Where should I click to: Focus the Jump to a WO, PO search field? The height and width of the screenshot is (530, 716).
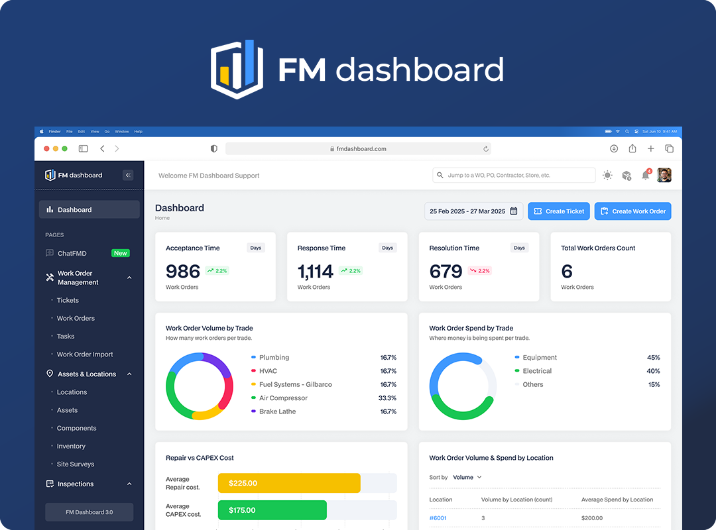514,176
